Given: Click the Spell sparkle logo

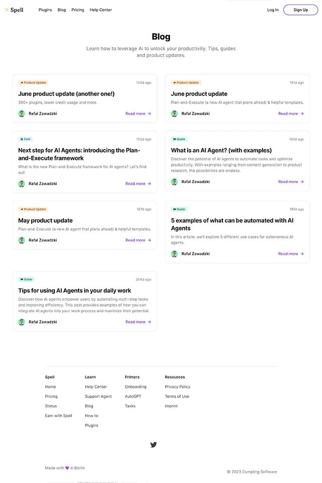Looking at the screenshot, I should [x=14, y=10].
